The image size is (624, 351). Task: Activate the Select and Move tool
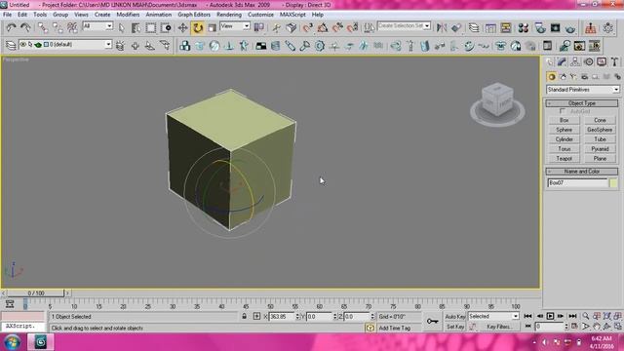[x=182, y=27]
